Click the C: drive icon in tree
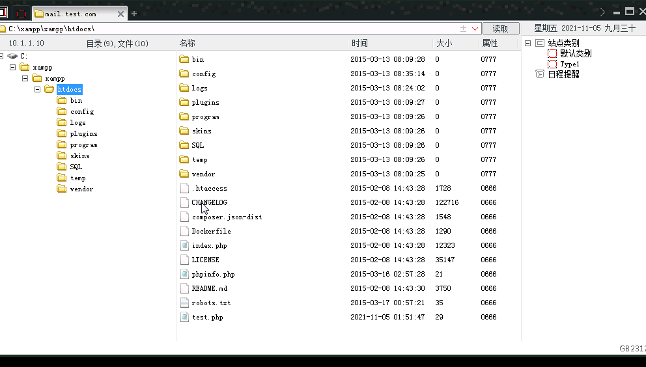The width and height of the screenshot is (646, 367). 12,56
